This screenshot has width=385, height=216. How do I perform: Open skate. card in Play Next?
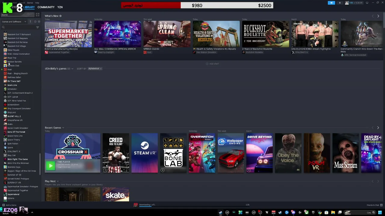116,194
